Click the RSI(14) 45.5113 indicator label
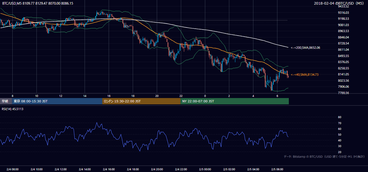This screenshot has width=368, height=172. [x=13, y=109]
